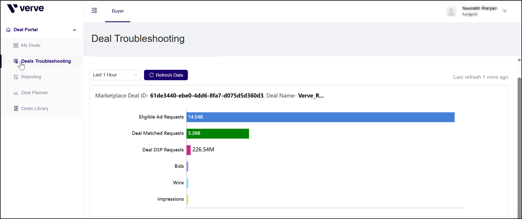The height and width of the screenshot is (219, 522).
Task: Collapse the Deal Portal section chevron
Action: click(x=74, y=30)
